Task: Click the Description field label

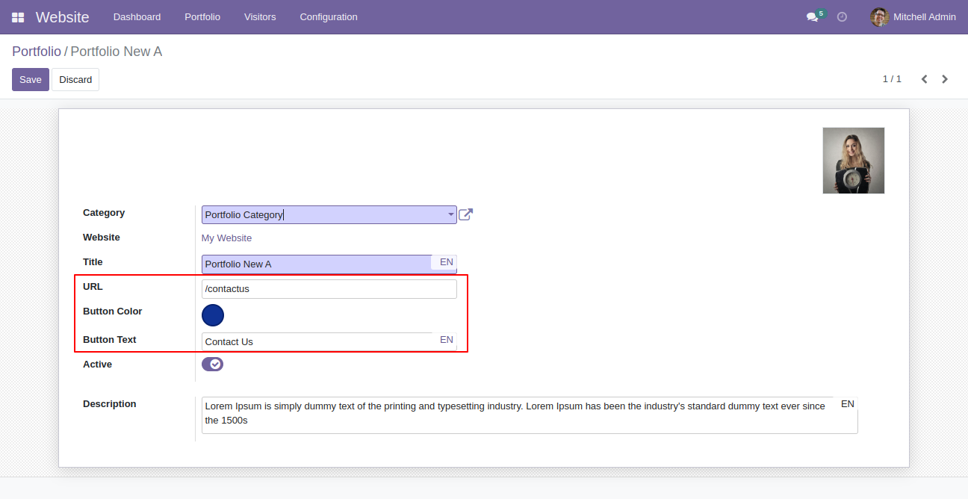Action: (x=110, y=404)
